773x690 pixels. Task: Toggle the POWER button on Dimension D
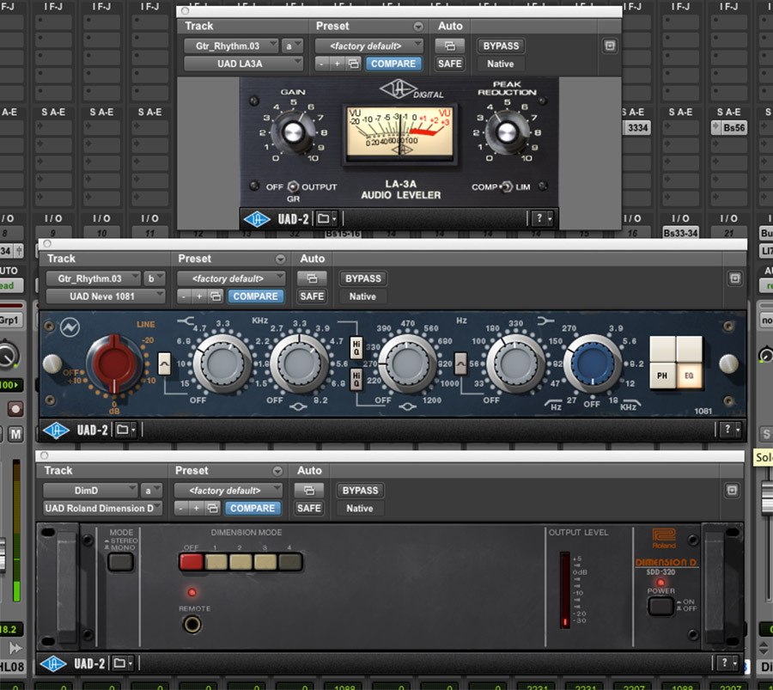pos(660,606)
